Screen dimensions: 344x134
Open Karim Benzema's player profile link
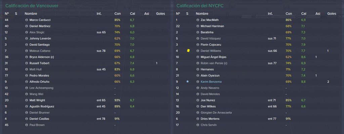(211, 82)
